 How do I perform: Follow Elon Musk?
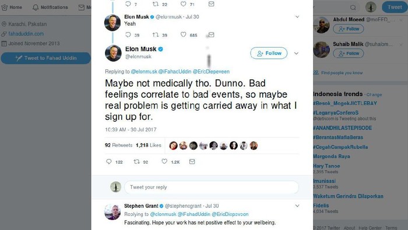pos(269,53)
